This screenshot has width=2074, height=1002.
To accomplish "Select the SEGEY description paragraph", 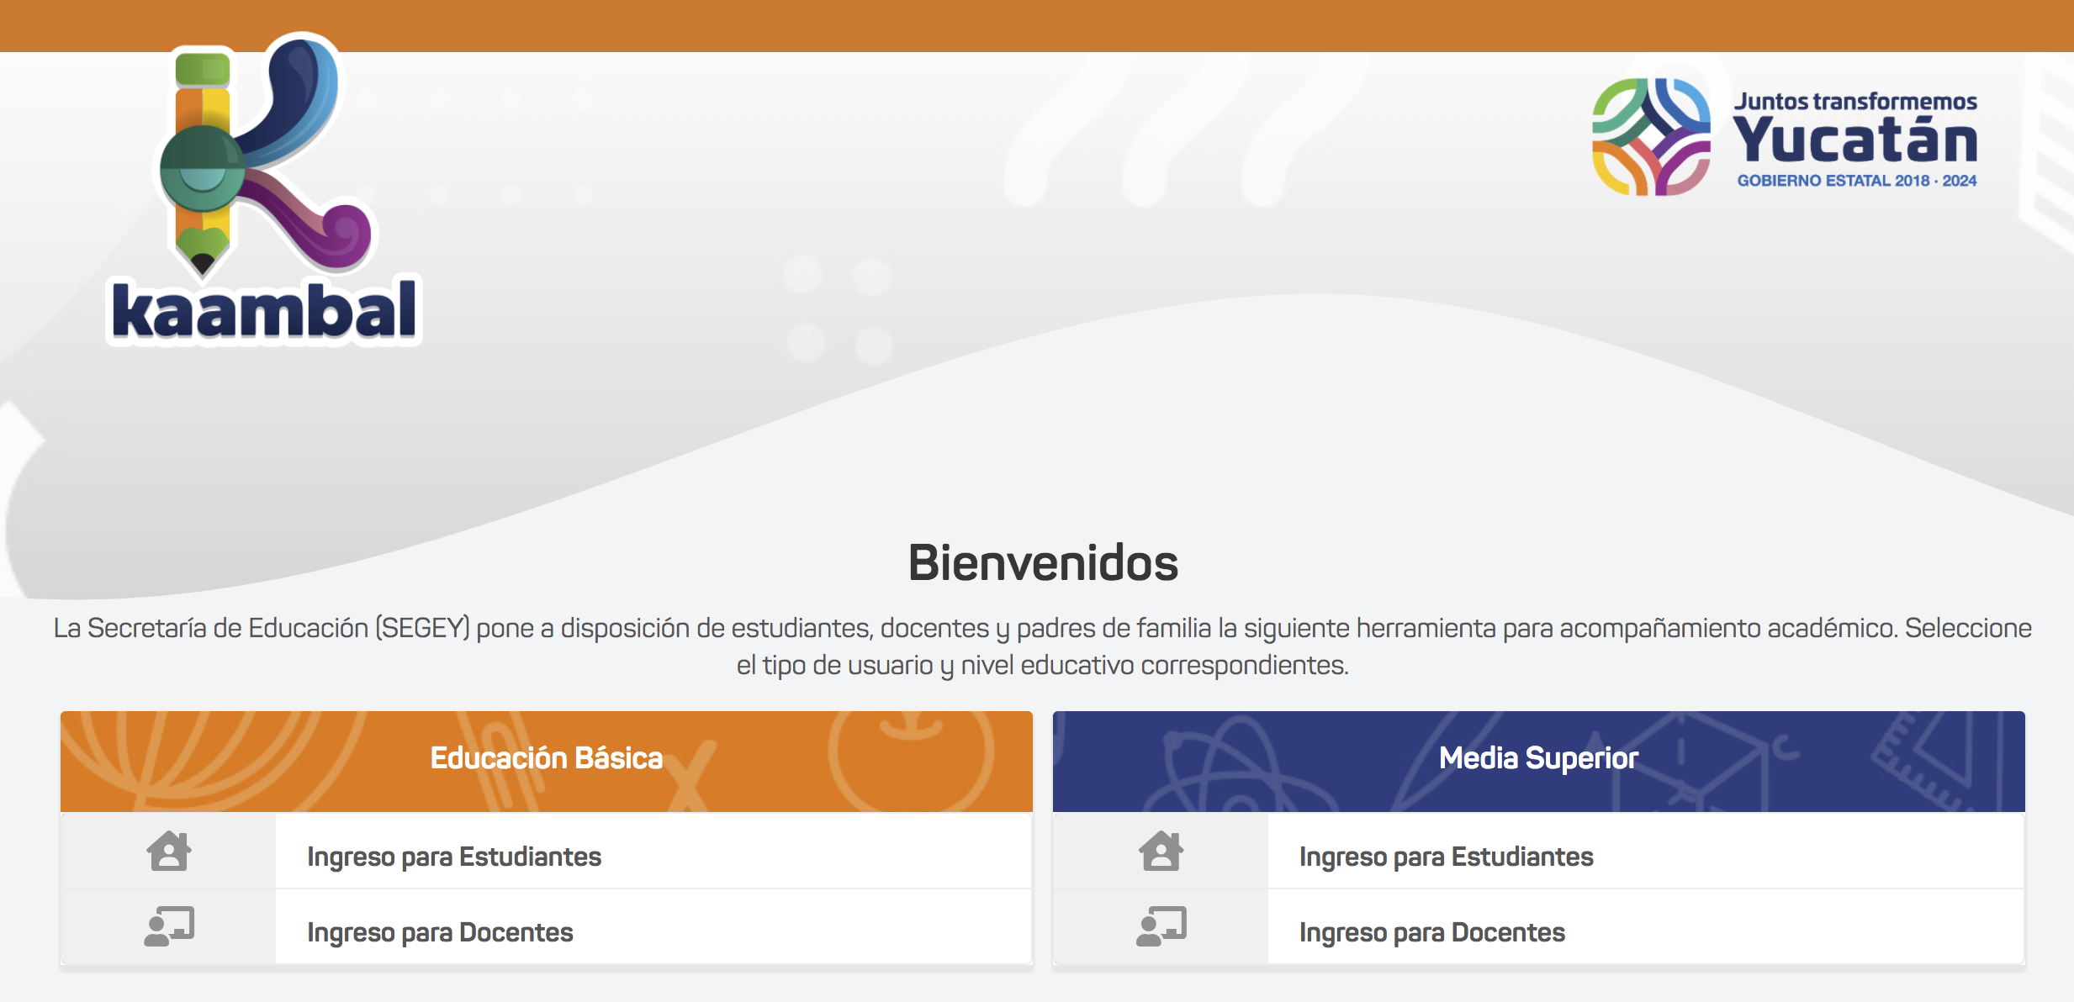I will [x=1043, y=649].
